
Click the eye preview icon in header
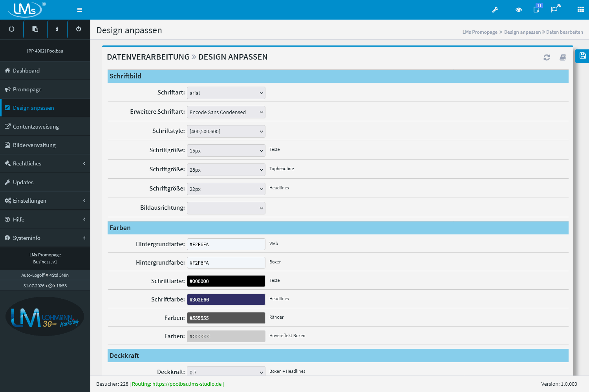pyautogui.click(x=519, y=10)
